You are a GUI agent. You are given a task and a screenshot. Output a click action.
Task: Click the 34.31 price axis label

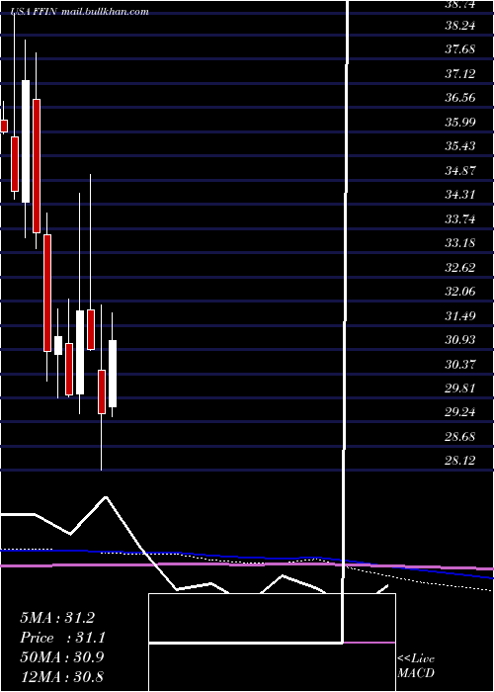point(460,194)
